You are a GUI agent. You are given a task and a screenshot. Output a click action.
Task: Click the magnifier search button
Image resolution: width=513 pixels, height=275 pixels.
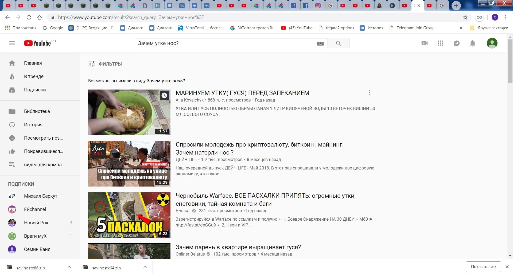[339, 43]
